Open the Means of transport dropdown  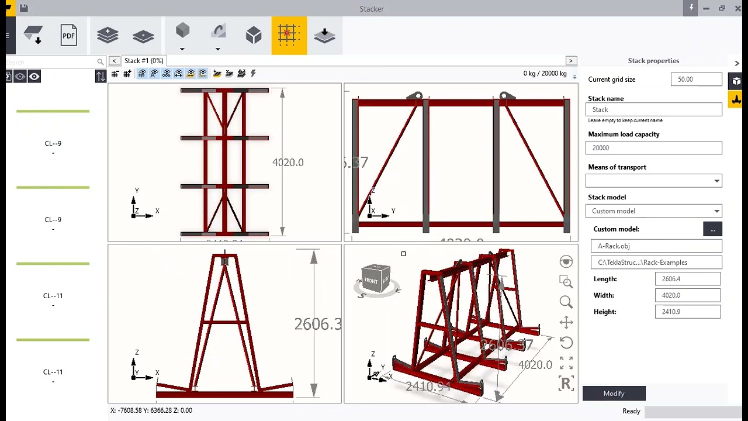click(x=654, y=181)
